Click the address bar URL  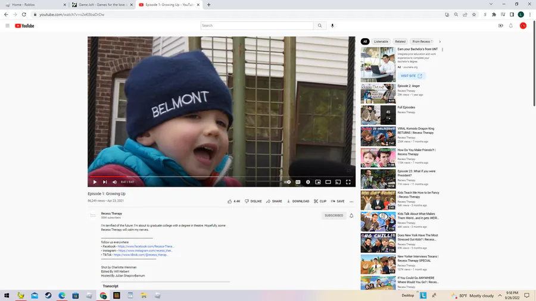pyautogui.click(x=72, y=15)
